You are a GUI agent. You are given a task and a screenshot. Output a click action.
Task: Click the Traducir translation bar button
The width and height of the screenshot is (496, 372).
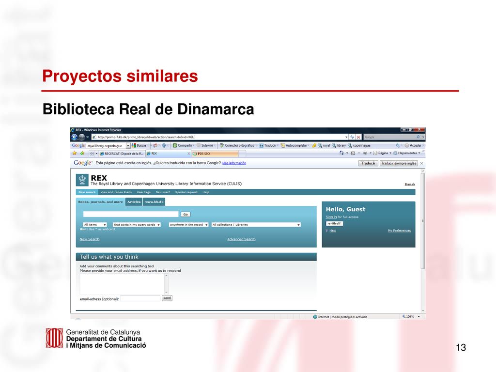pos(368,163)
